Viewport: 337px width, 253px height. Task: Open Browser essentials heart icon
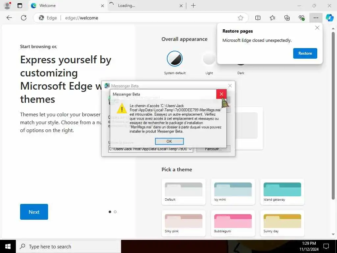[301, 18]
